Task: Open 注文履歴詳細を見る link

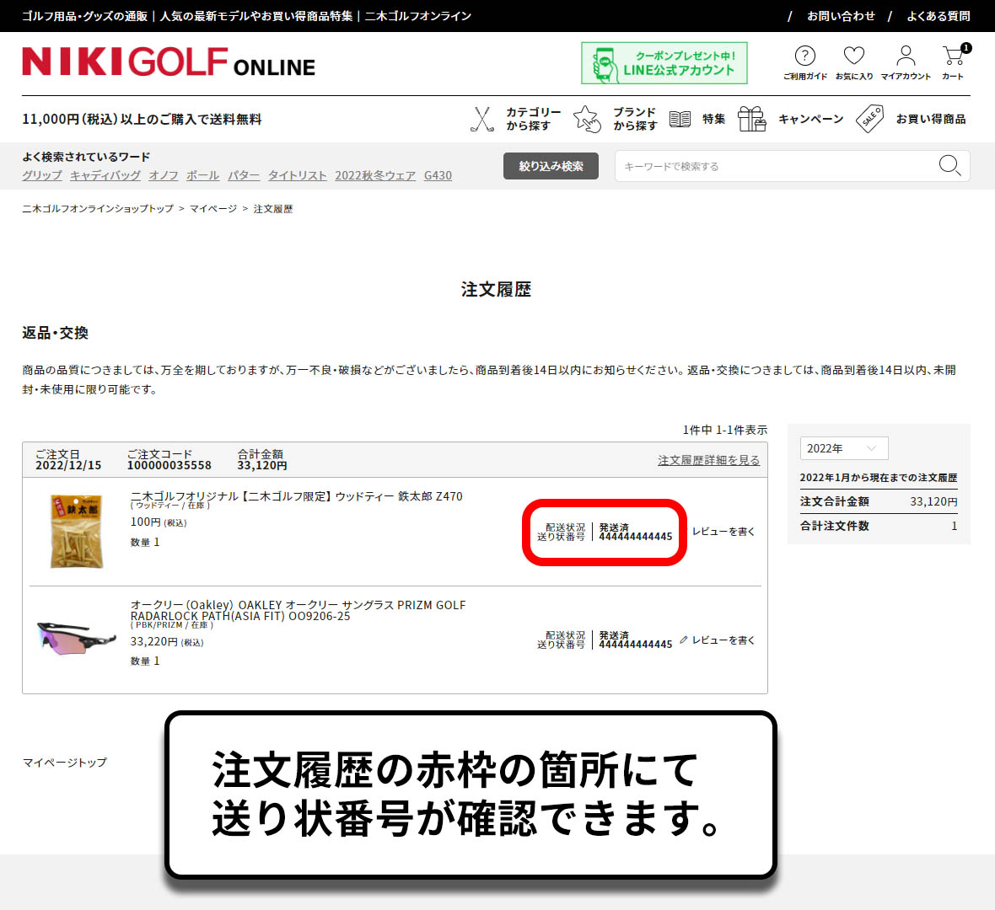Action: pos(708,460)
